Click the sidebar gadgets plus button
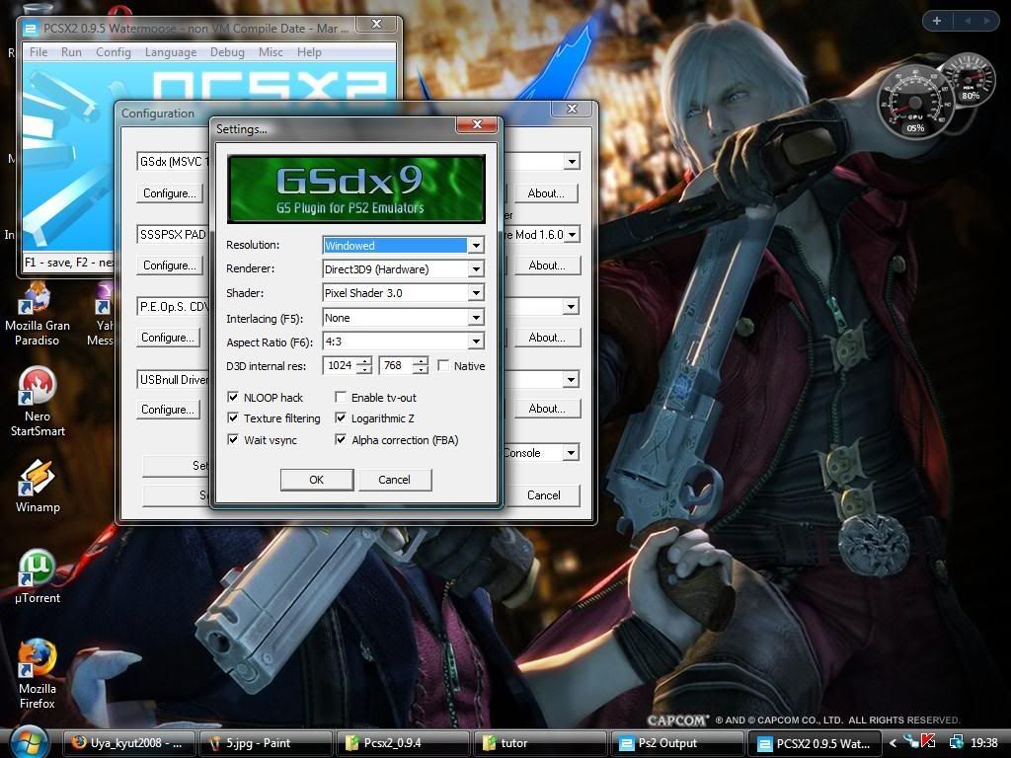Viewport: 1011px width, 758px height. [x=937, y=21]
